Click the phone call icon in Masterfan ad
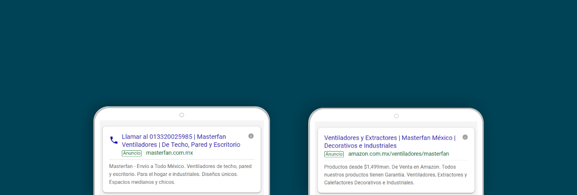Image resolution: width=577 pixels, height=195 pixels. 114,140
